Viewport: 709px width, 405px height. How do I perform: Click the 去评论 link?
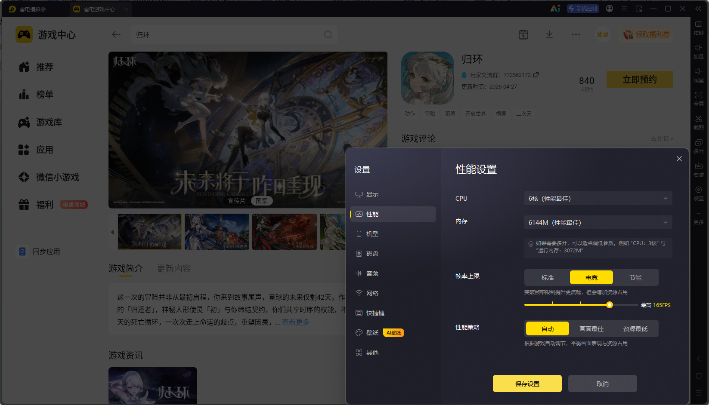pyautogui.click(x=662, y=138)
